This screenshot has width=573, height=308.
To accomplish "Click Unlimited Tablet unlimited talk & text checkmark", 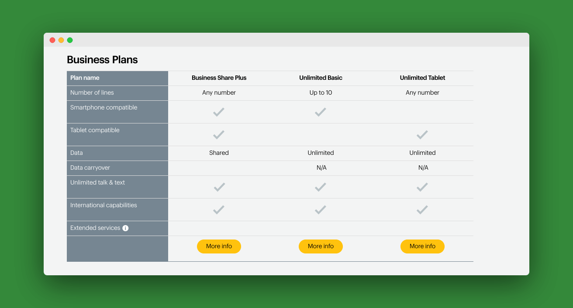I will pos(422,187).
